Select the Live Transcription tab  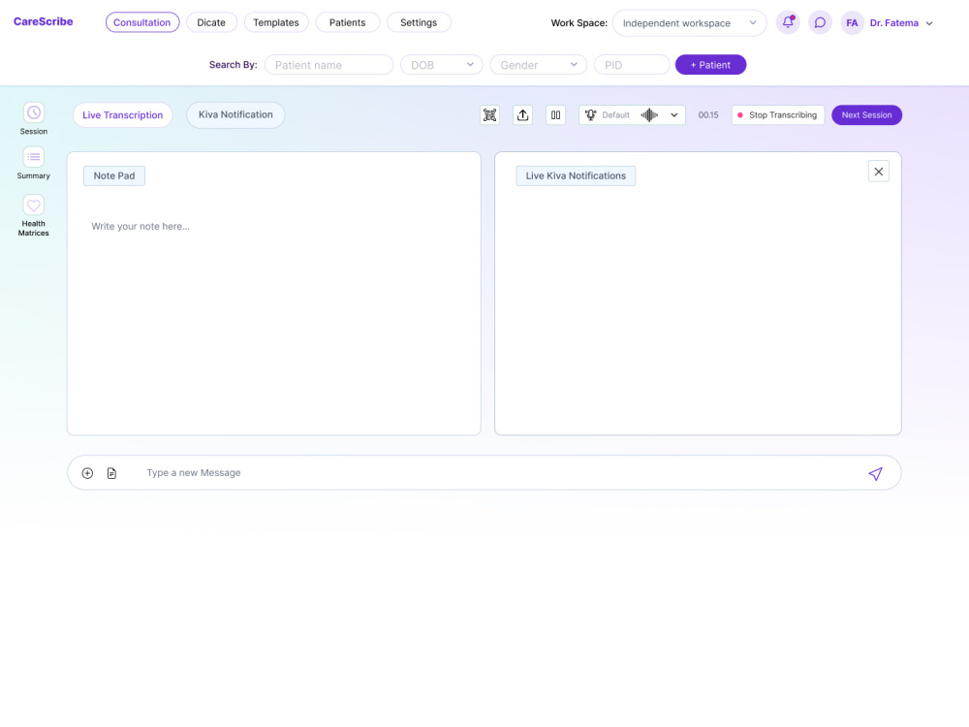point(122,115)
